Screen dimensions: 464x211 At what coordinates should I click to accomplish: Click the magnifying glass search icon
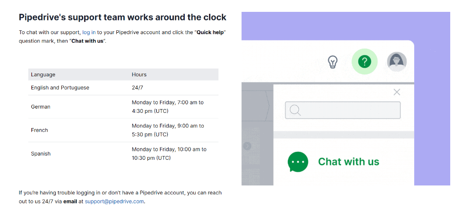(x=295, y=110)
